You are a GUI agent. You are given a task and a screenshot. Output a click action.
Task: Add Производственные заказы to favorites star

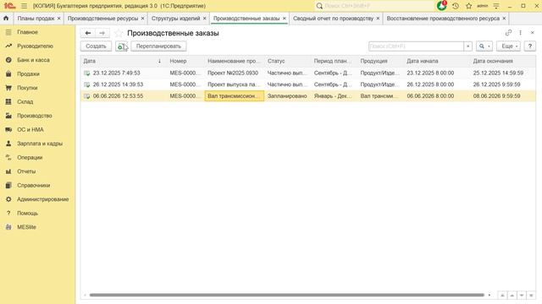pos(119,33)
